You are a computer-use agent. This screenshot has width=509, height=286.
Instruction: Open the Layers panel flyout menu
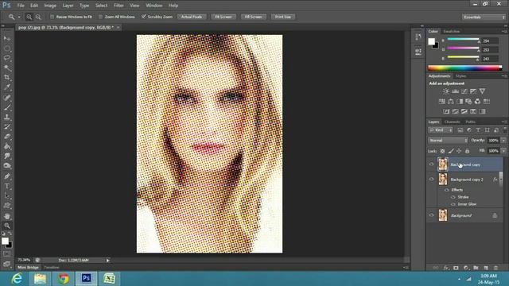click(504, 122)
